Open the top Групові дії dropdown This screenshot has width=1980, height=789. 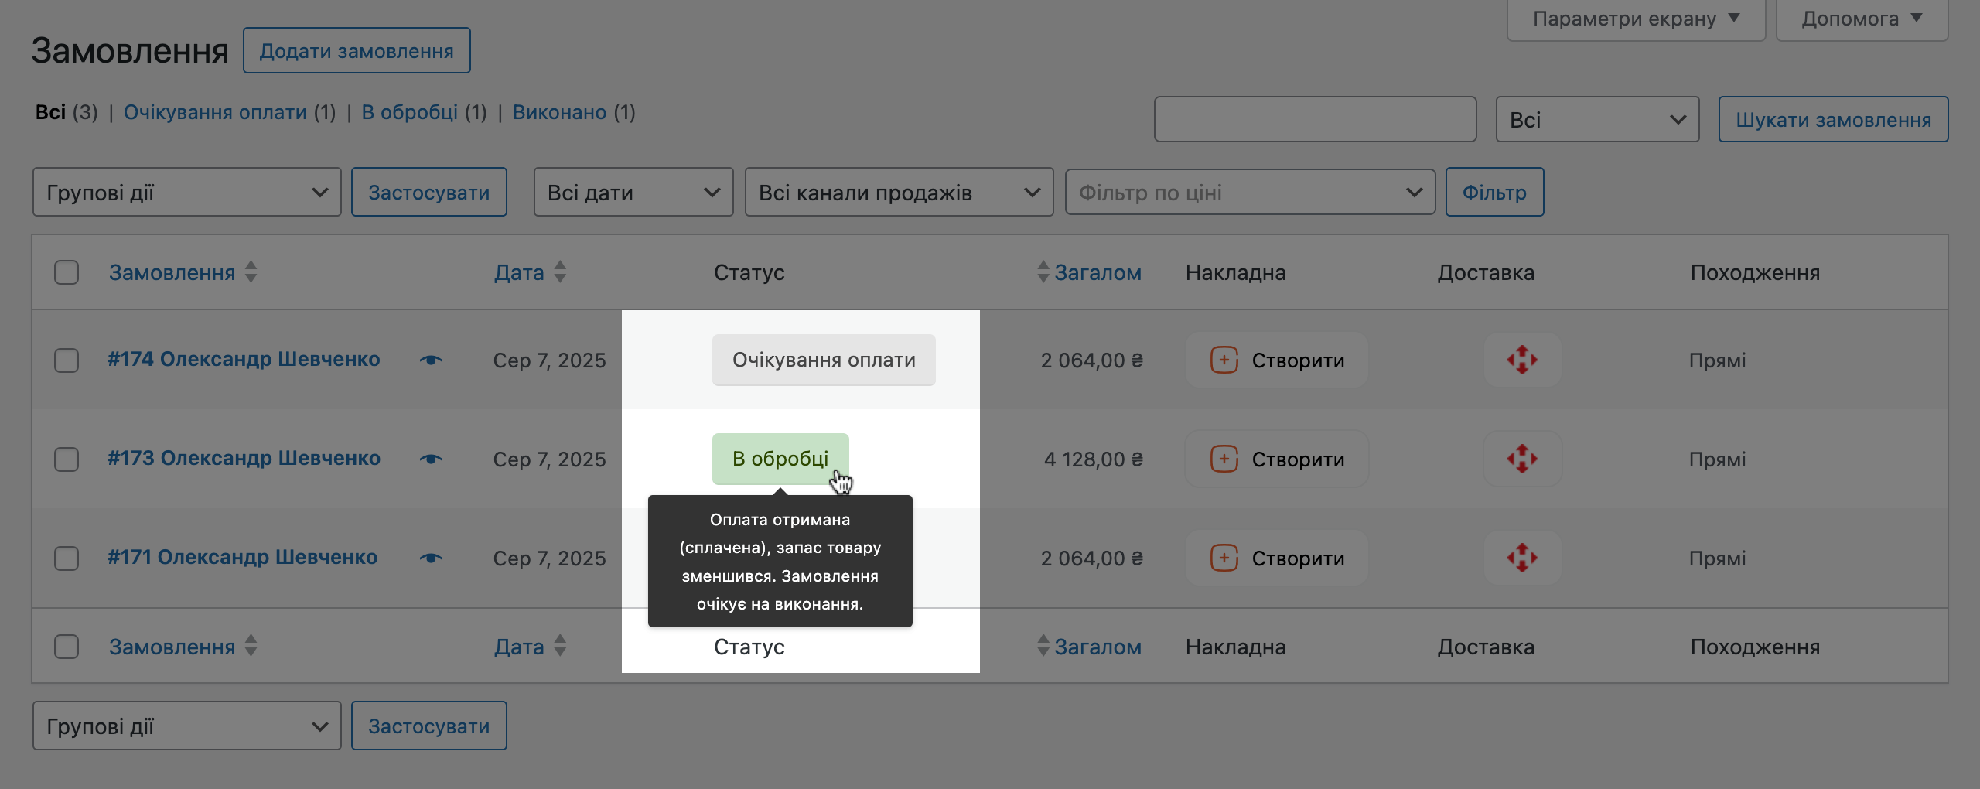pos(186,192)
